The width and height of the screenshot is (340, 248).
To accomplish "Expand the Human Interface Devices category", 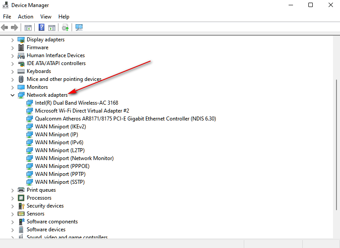I will pos(13,56).
